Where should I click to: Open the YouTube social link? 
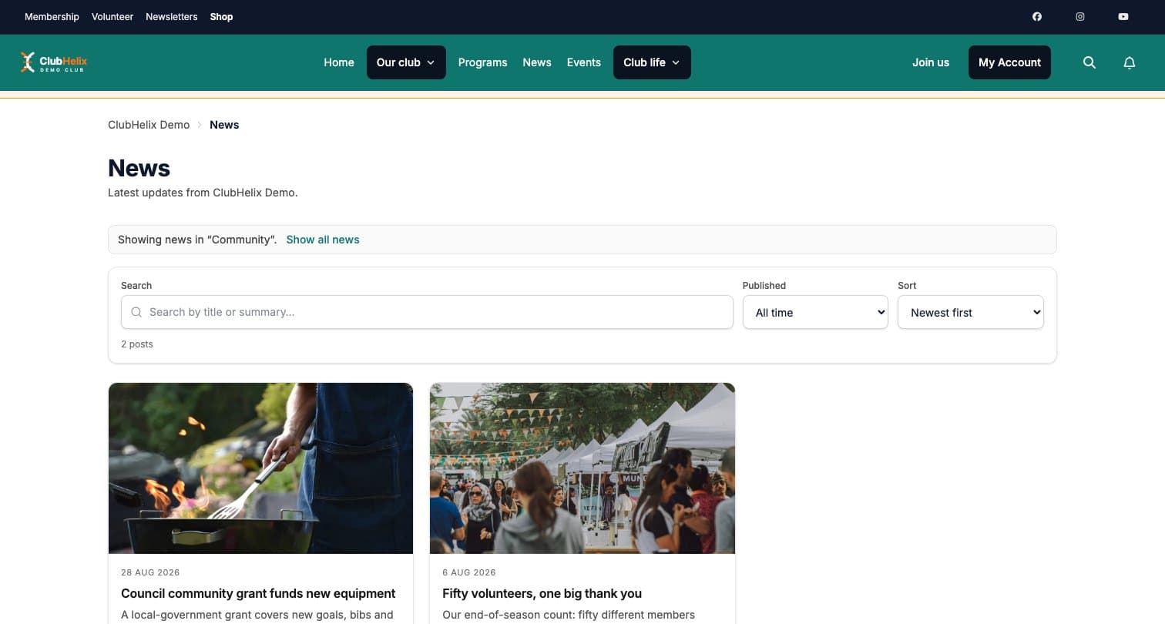pos(1123,17)
